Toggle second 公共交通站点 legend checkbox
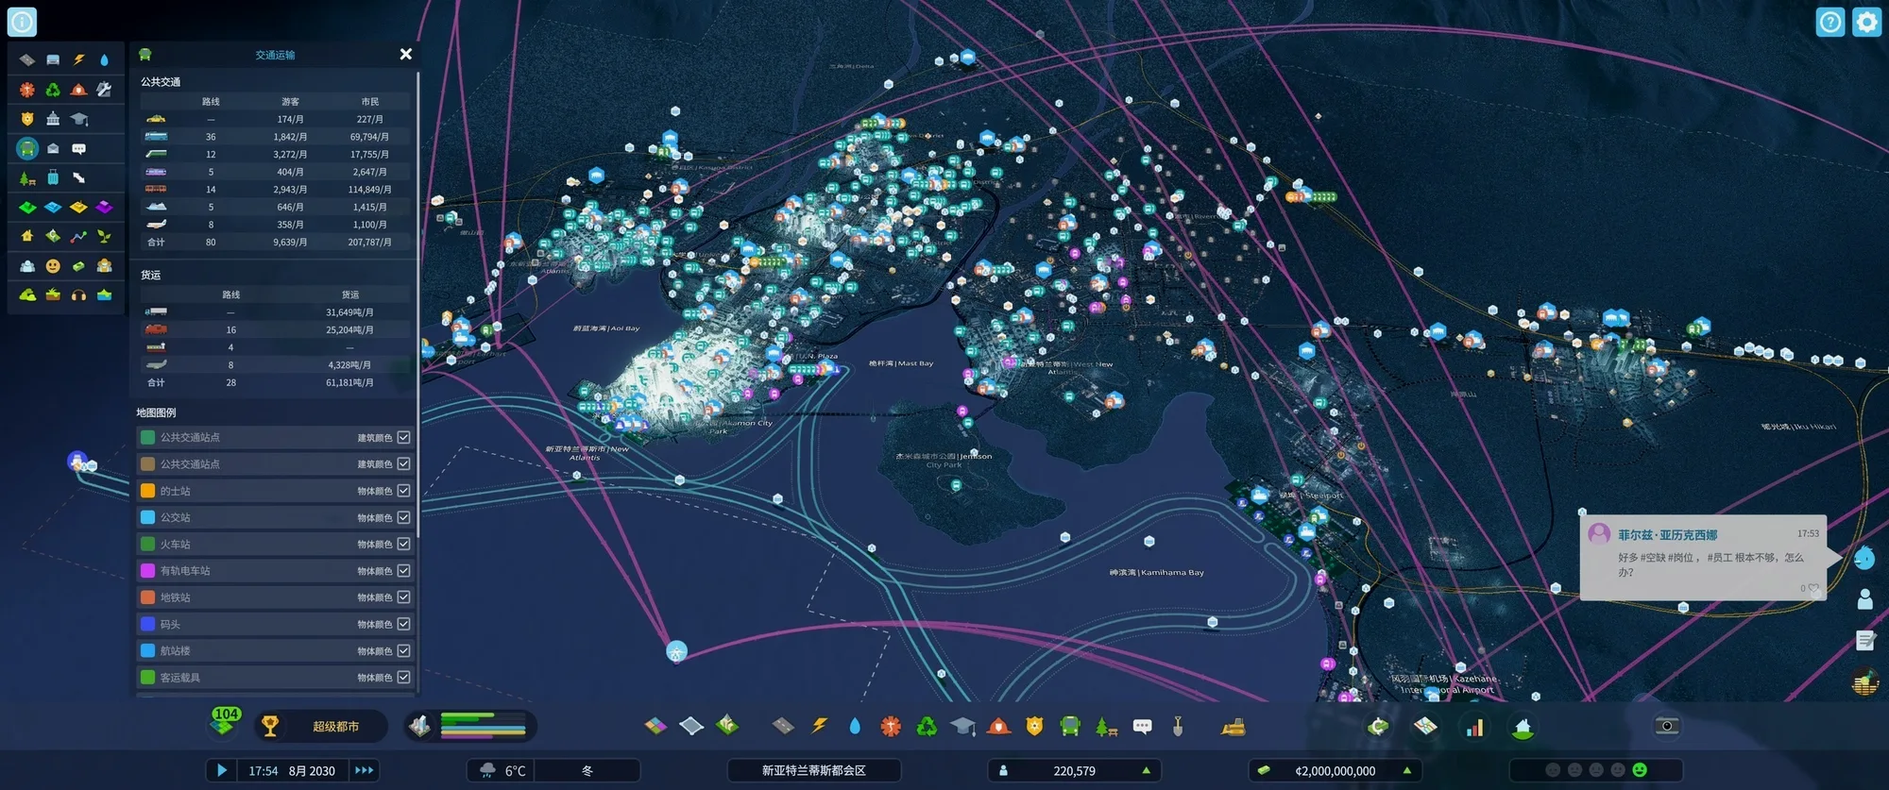Image resolution: width=1889 pixels, height=790 pixels. point(403,463)
